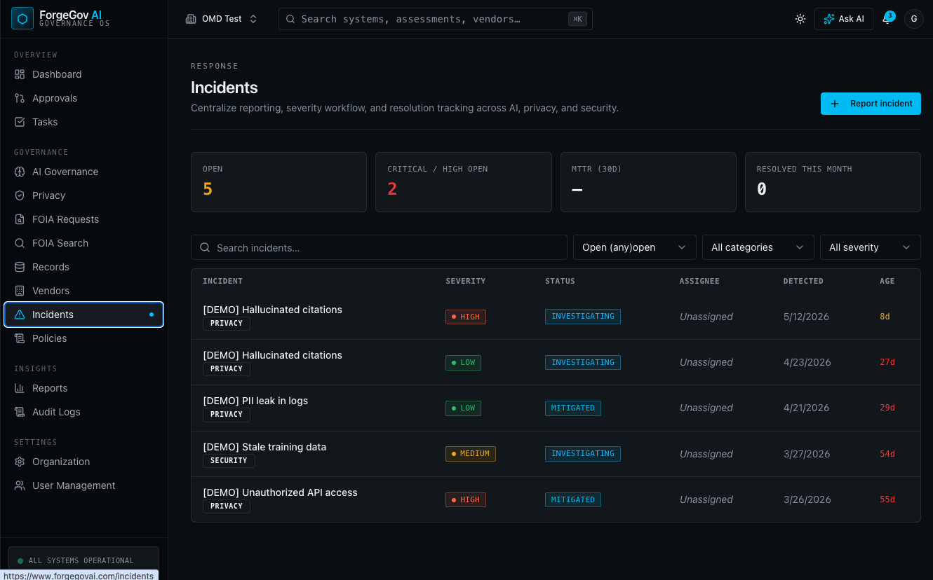
Task: Open the notifications bell
Action: pos(887,19)
